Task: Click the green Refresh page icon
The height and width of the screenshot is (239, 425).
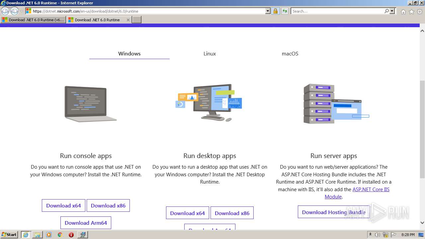Action: pos(285,11)
